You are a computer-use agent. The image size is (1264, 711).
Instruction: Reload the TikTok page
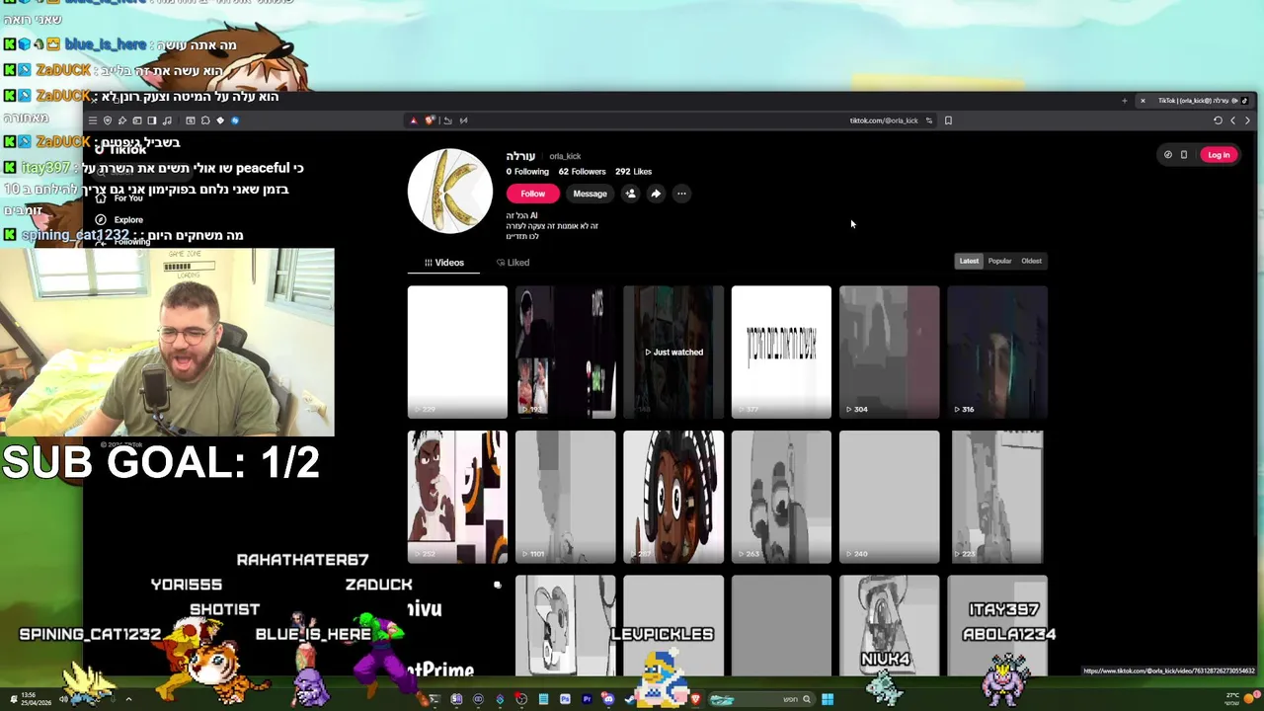click(1218, 120)
